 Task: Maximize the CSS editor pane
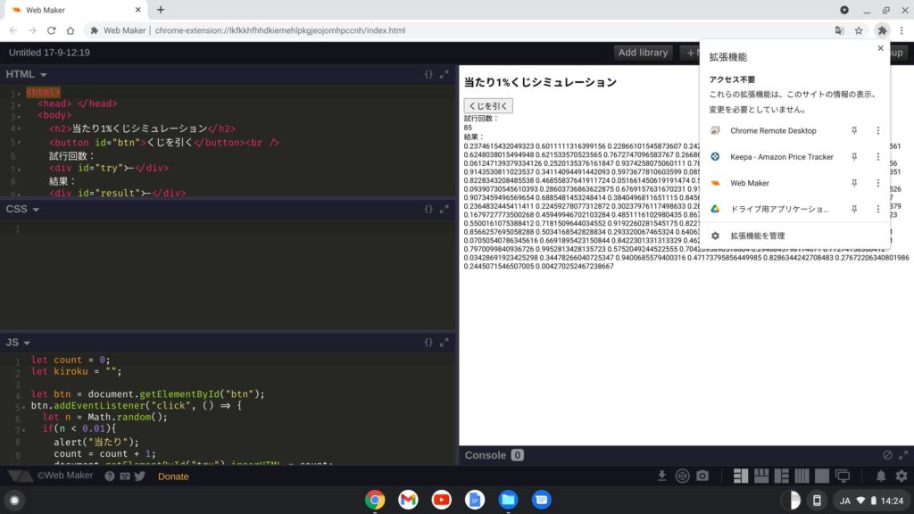pyautogui.click(x=445, y=209)
